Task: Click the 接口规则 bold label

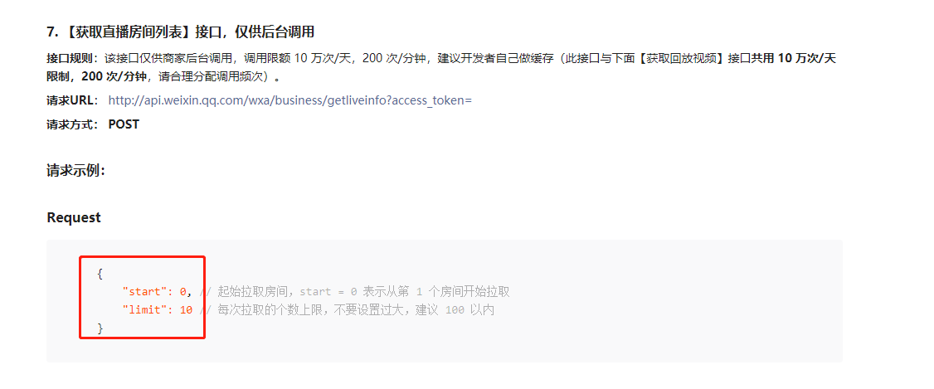Action: click(71, 58)
